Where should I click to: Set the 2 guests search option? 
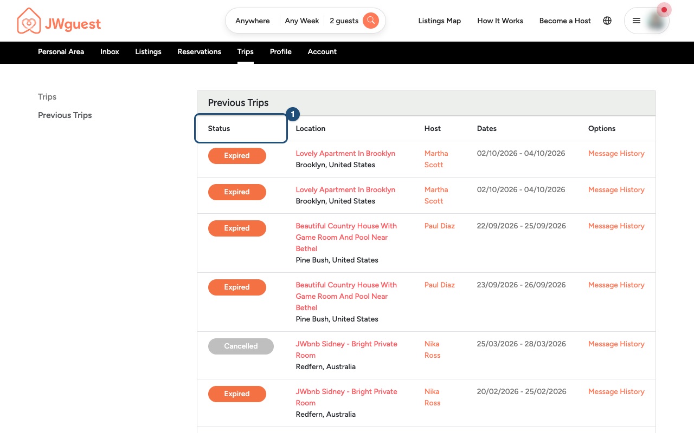pos(344,21)
